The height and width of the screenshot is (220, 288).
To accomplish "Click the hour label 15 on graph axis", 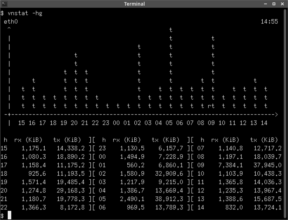I will [x=21, y=123].
